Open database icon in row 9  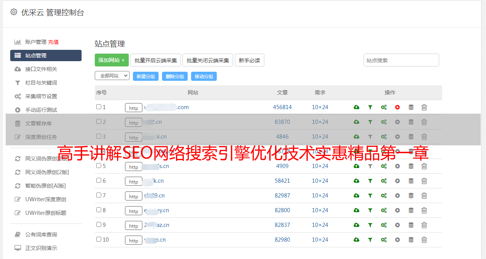(x=411, y=225)
